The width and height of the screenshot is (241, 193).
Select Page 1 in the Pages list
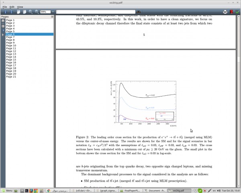click(x=10, y=20)
